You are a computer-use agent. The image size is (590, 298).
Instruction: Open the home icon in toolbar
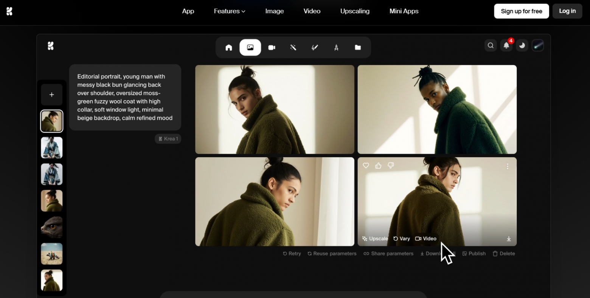point(229,47)
